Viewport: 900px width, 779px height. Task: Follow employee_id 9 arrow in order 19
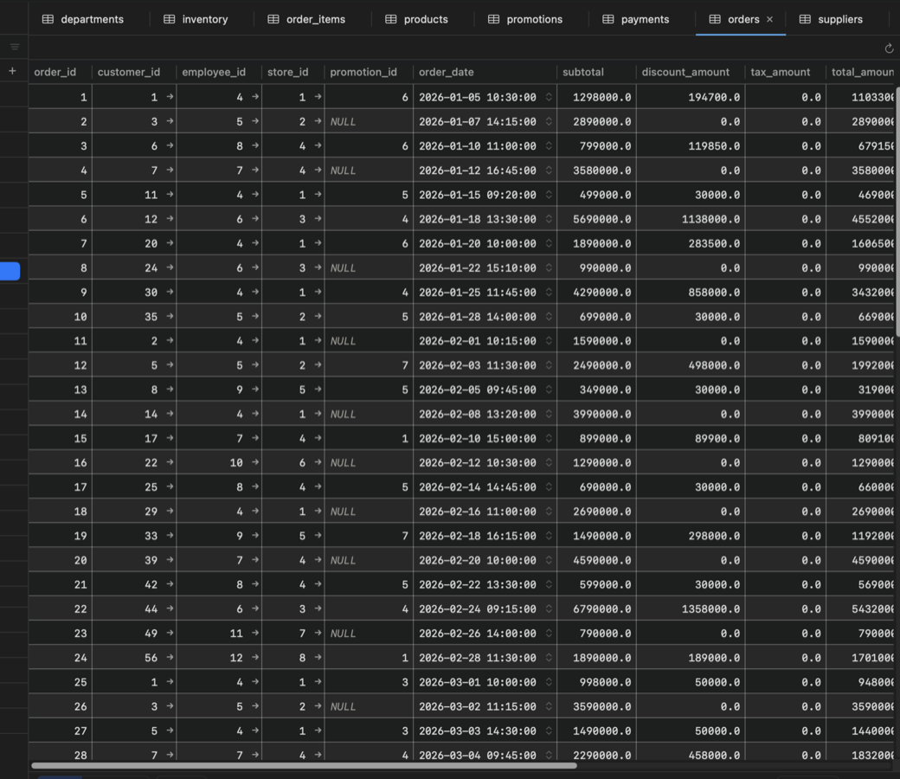255,536
